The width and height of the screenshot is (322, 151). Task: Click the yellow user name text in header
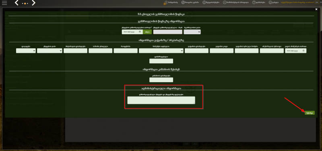point(297,2)
